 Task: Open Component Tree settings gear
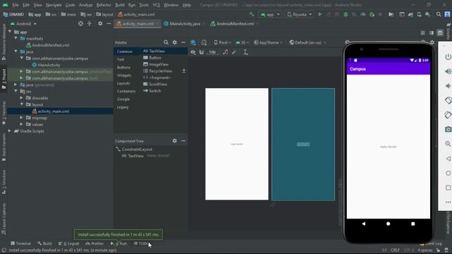[174, 141]
